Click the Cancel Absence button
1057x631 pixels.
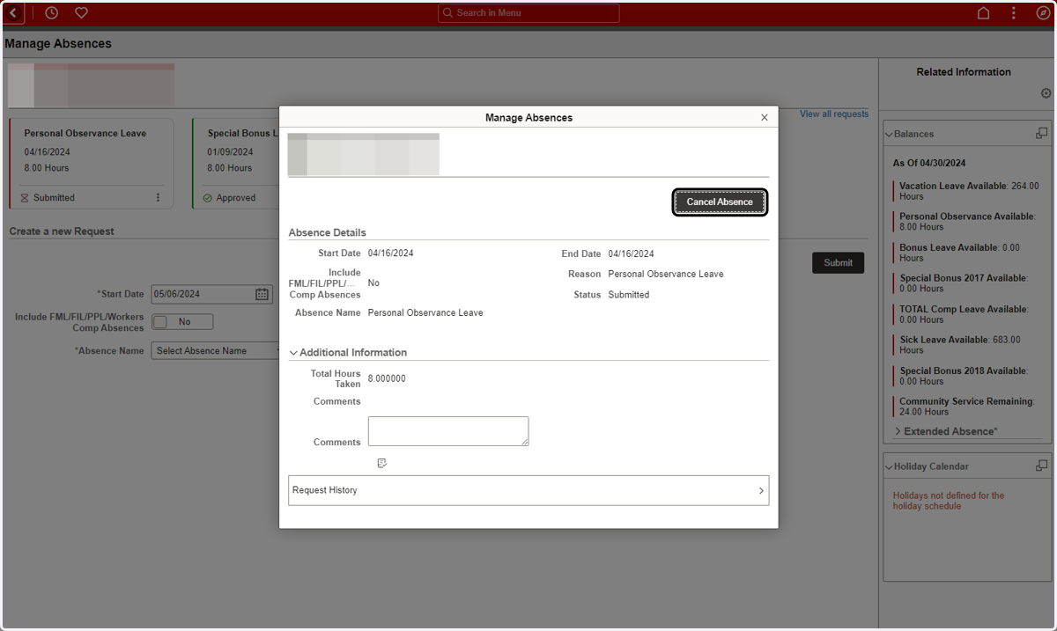click(720, 202)
